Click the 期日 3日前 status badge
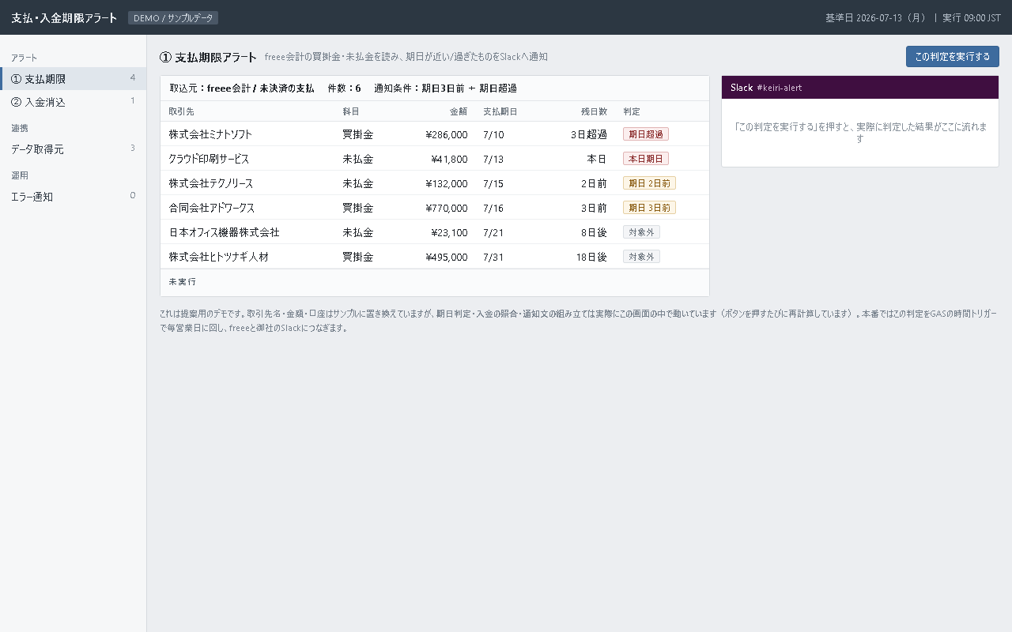 pyautogui.click(x=649, y=208)
